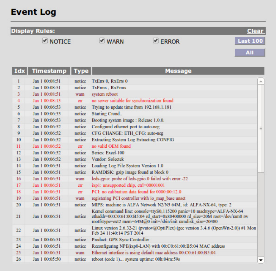Click the Idx column header
Viewport: 276px width, 271px height.
(19, 71)
